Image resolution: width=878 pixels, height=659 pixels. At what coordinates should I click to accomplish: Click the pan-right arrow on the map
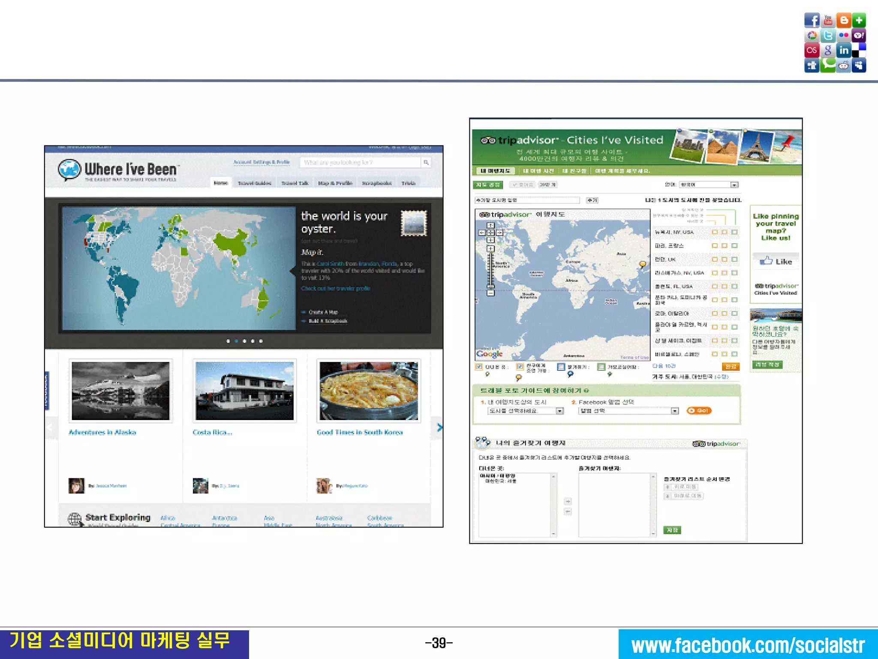[x=499, y=233]
